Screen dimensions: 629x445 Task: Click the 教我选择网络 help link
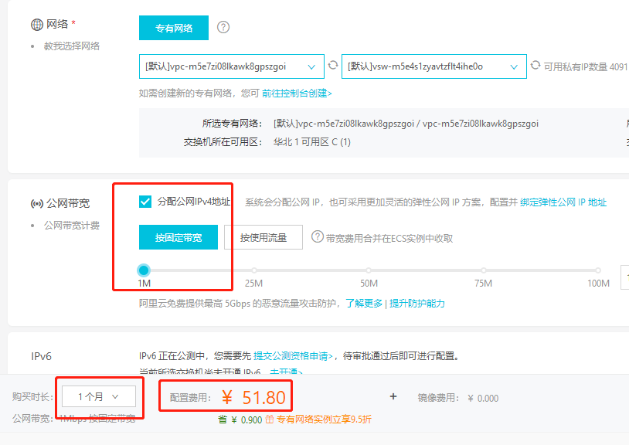click(72, 46)
